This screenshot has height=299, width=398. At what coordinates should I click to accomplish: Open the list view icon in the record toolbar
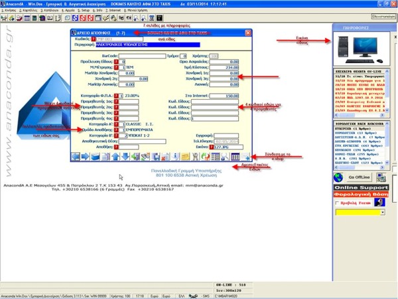point(216,156)
